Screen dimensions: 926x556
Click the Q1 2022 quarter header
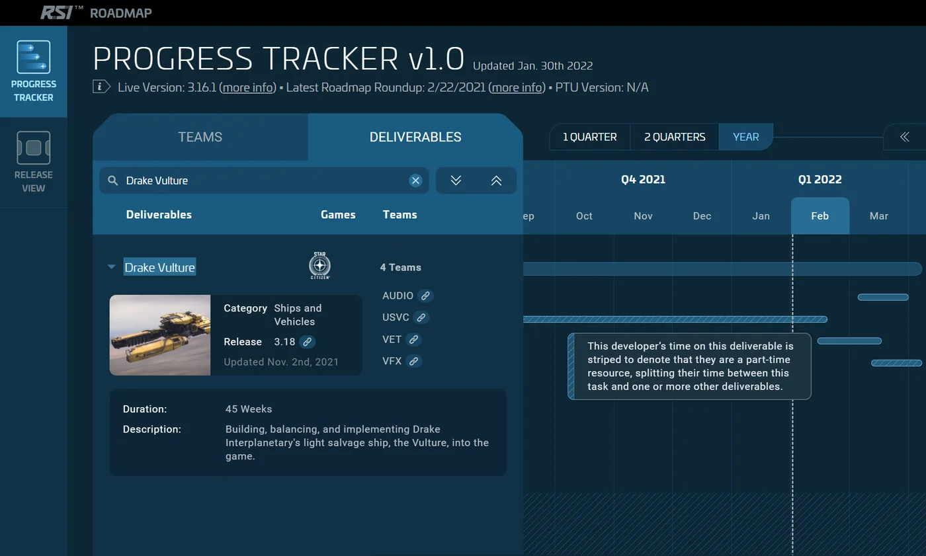pyautogui.click(x=820, y=179)
